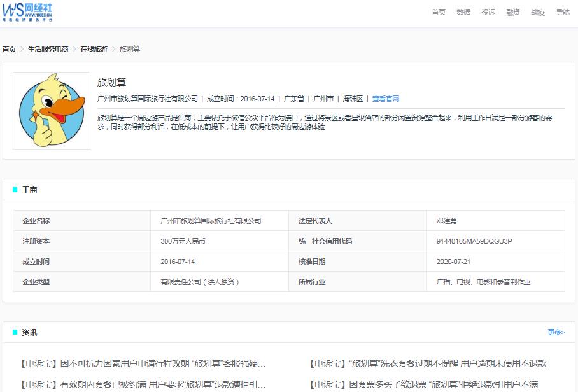This screenshot has height=392, width=578.
Task: Open the 导航 navigation item
Action: pyautogui.click(x=563, y=11)
